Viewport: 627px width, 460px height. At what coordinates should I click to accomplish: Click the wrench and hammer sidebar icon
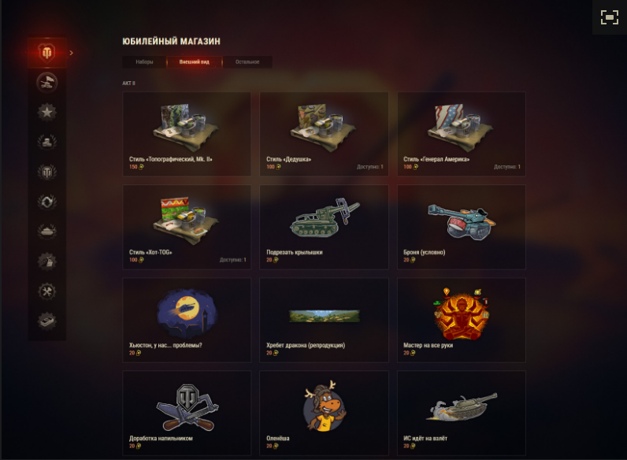click(46, 291)
